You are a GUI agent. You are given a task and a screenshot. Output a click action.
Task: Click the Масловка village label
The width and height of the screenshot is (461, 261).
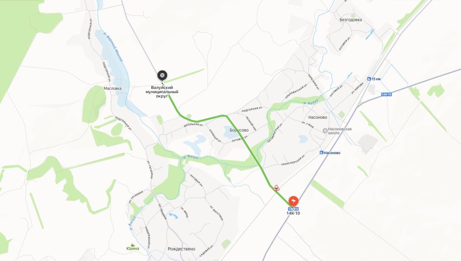point(112,88)
